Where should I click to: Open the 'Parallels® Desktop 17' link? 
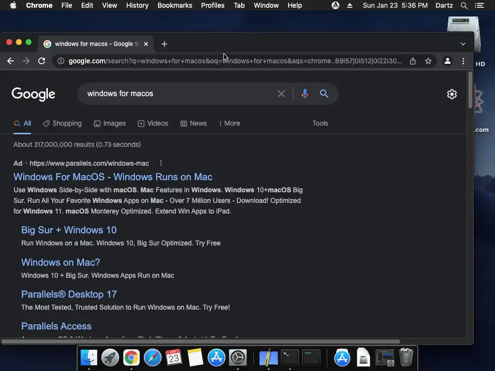click(69, 294)
